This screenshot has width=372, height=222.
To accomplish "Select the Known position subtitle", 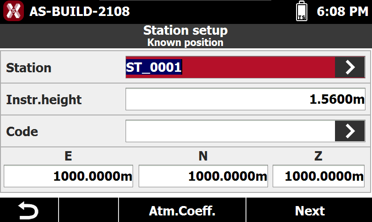I will tap(185, 43).
